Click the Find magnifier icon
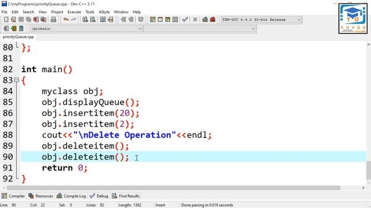This screenshot has height=208, width=371. pos(85,20)
